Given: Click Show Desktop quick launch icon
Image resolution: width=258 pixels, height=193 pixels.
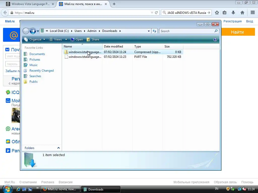Looking at the screenshot, I should 24,189.
